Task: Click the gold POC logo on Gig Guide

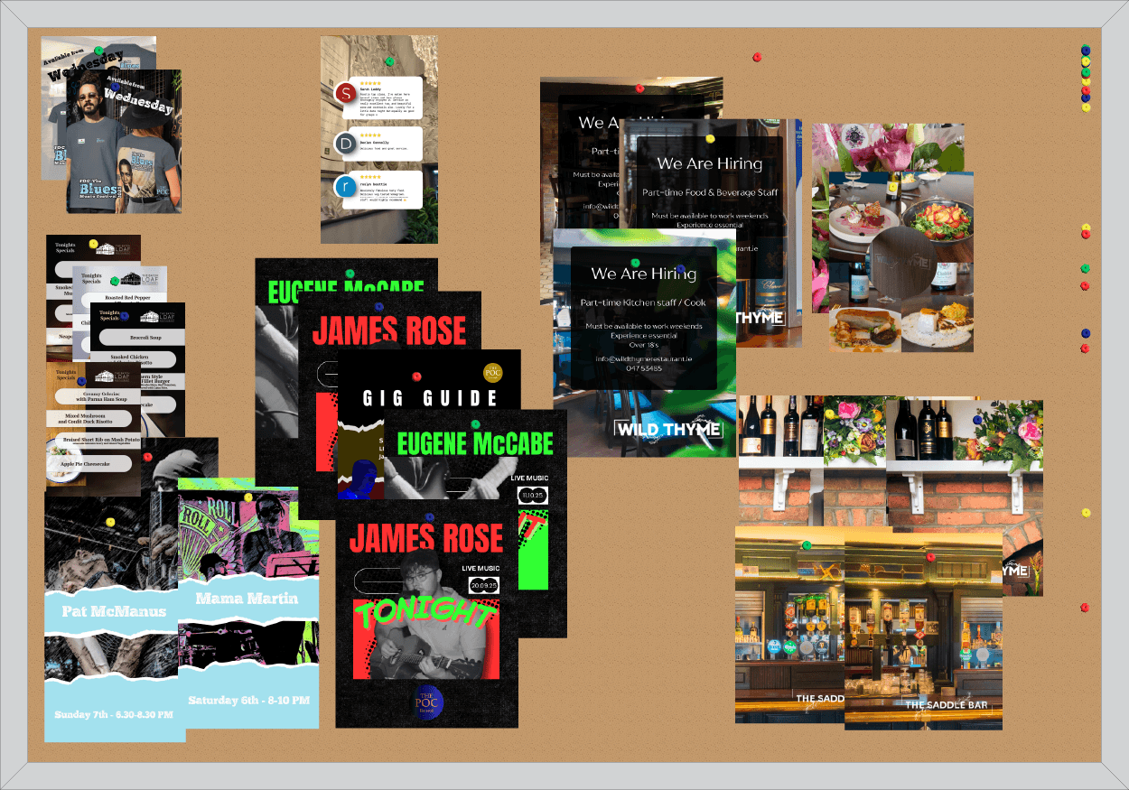Action: coord(492,373)
